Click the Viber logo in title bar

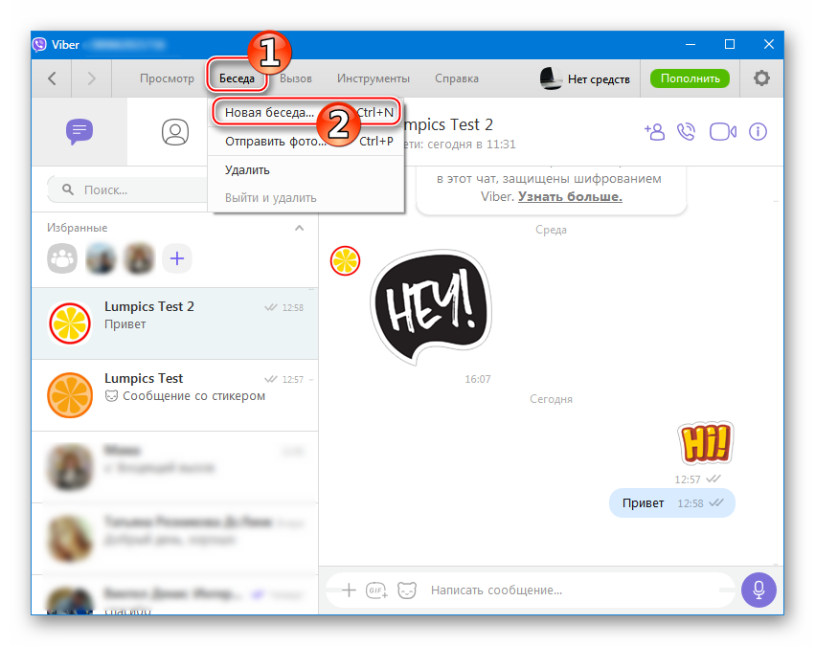click(39, 45)
